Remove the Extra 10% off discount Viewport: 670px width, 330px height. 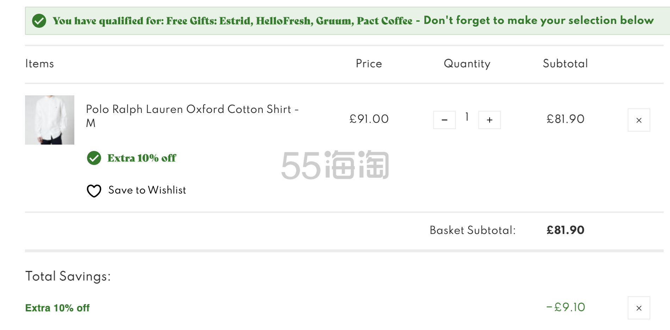click(x=639, y=308)
